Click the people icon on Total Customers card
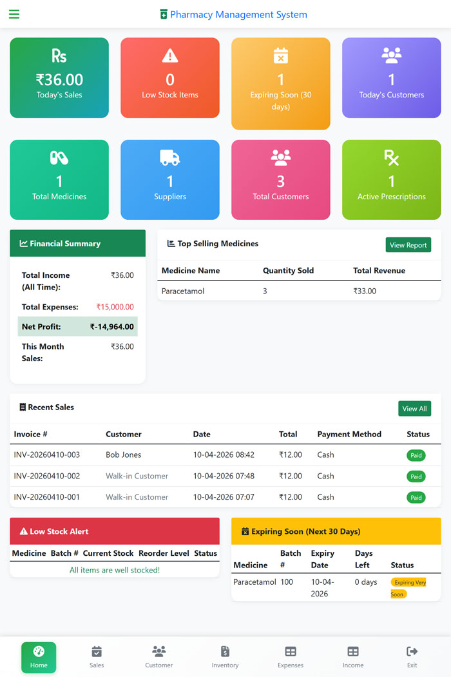 (x=280, y=157)
